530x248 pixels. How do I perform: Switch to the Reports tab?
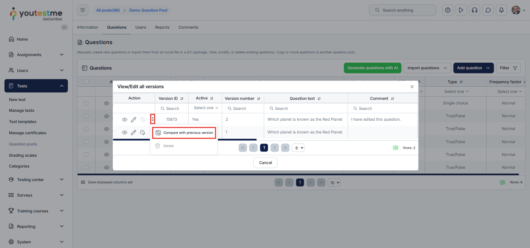[x=162, y=27]
